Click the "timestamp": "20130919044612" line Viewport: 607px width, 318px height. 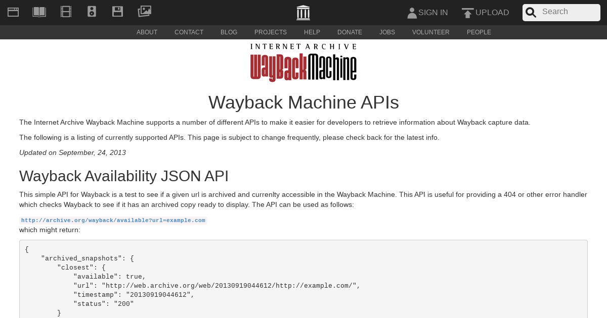134,295
